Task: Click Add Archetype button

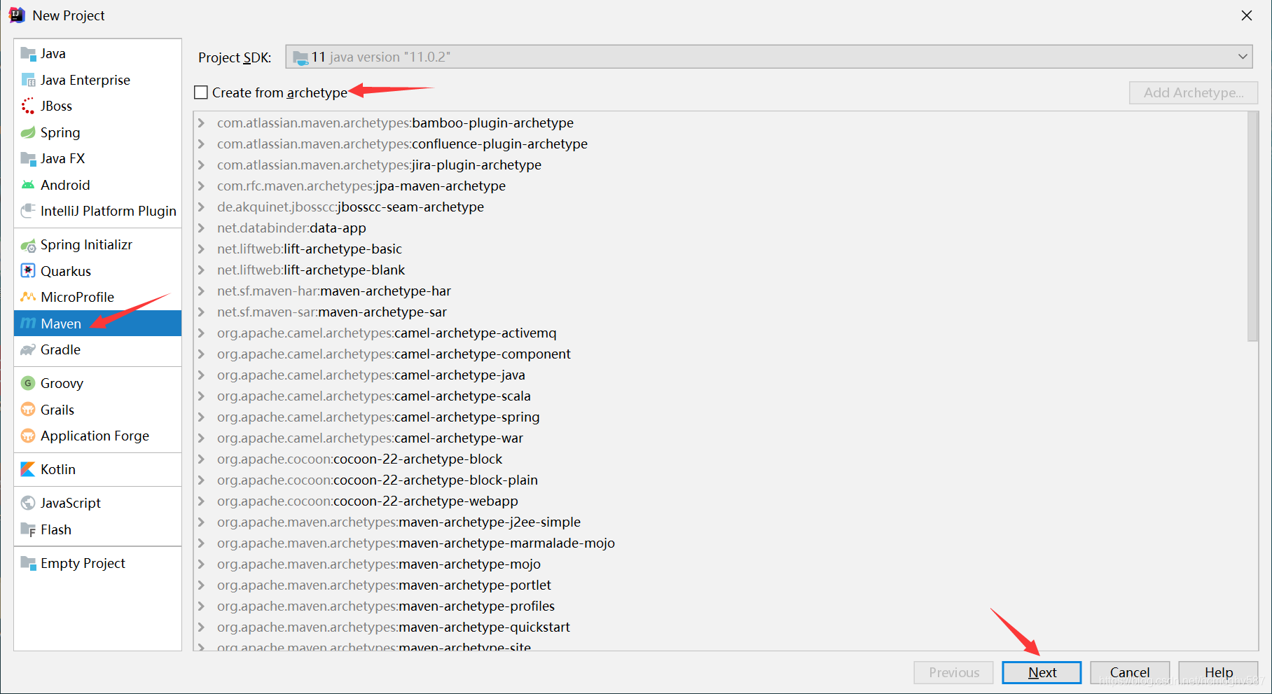Action: coord(1194,92)
